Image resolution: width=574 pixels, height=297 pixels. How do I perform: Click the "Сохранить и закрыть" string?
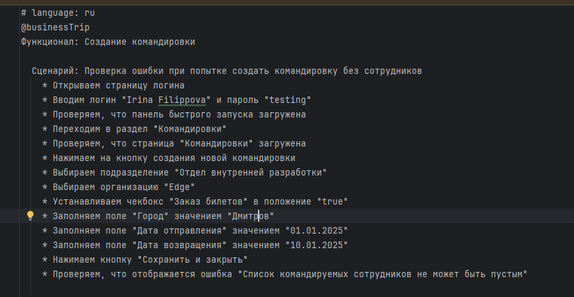(x=193, y=259)
